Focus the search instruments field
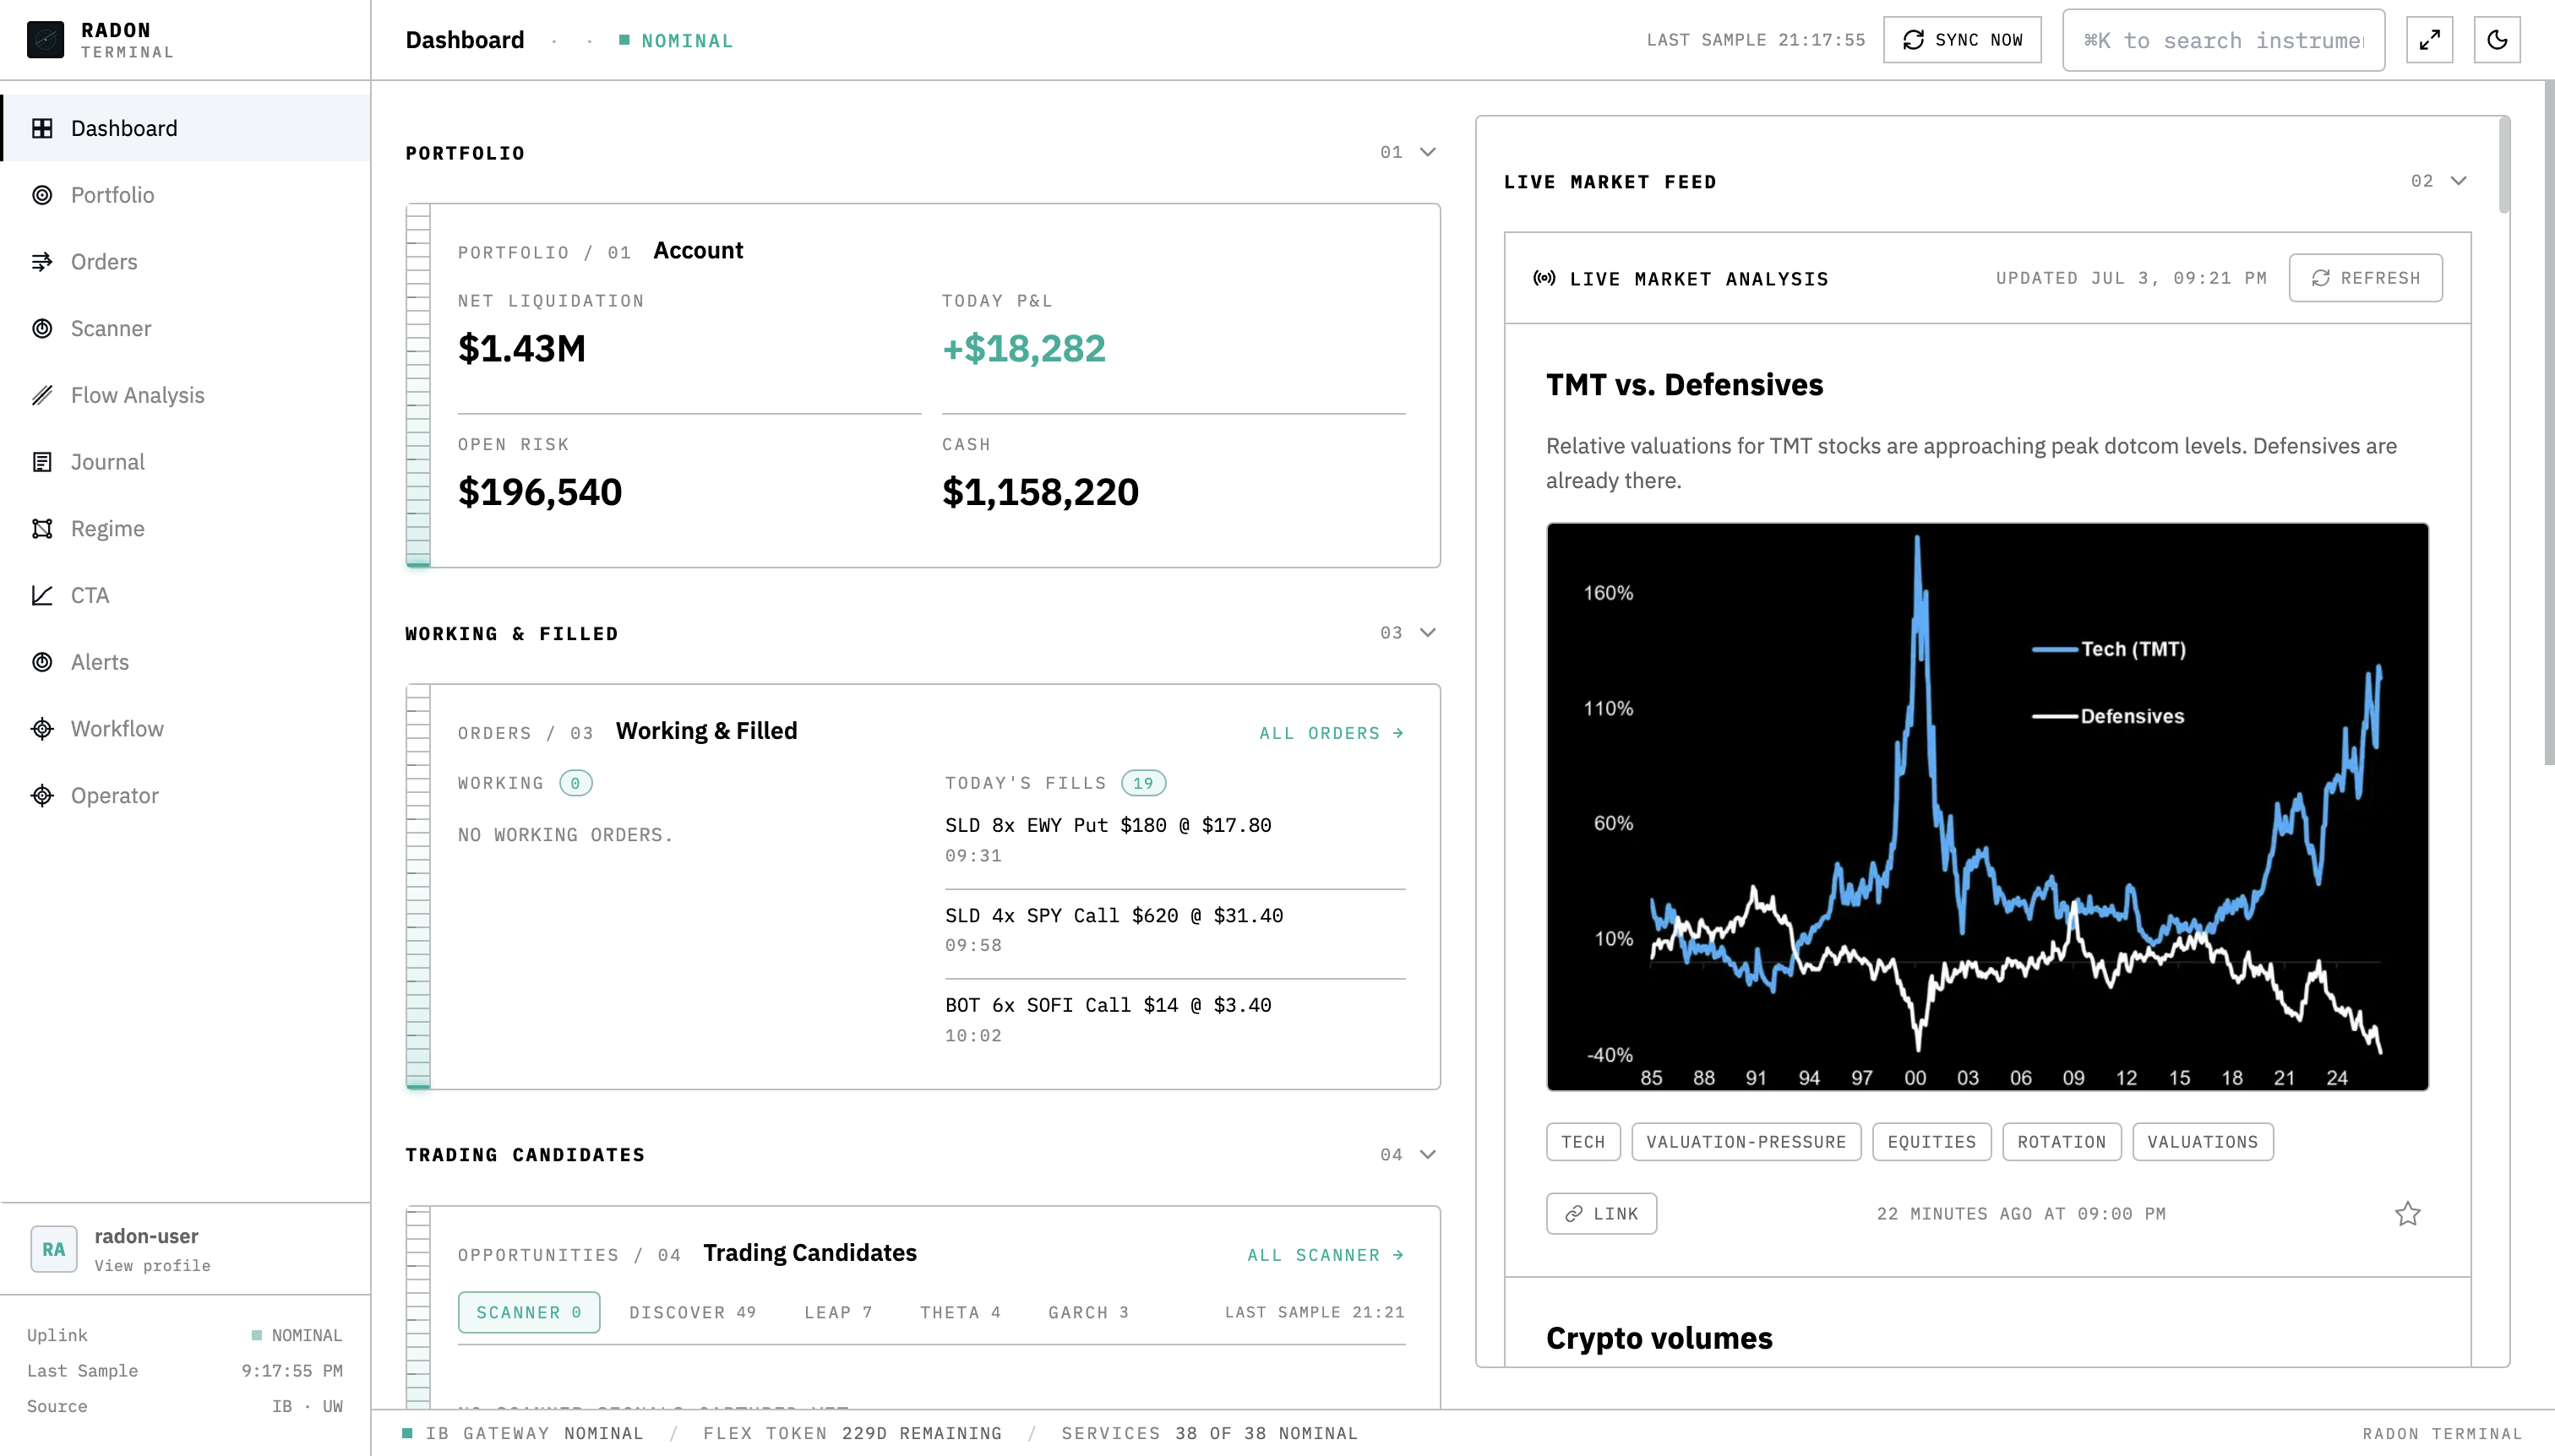The image size is (2555, 1456). [2223, 40]
